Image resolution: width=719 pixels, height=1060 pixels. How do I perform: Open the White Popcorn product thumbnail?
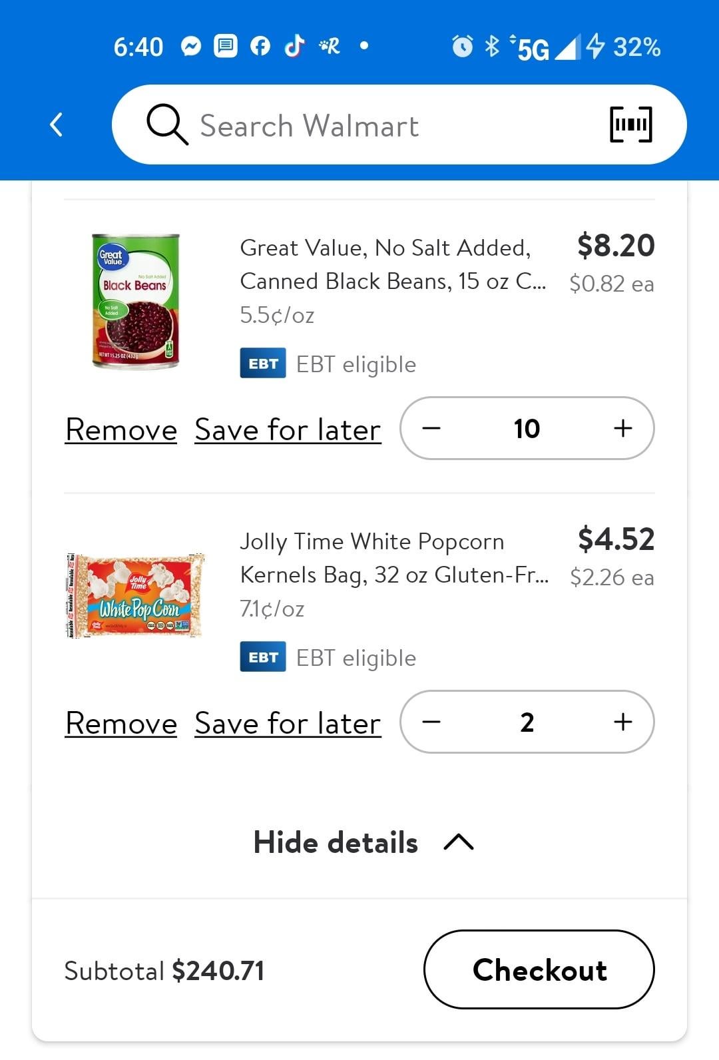[x=136, y=595]
